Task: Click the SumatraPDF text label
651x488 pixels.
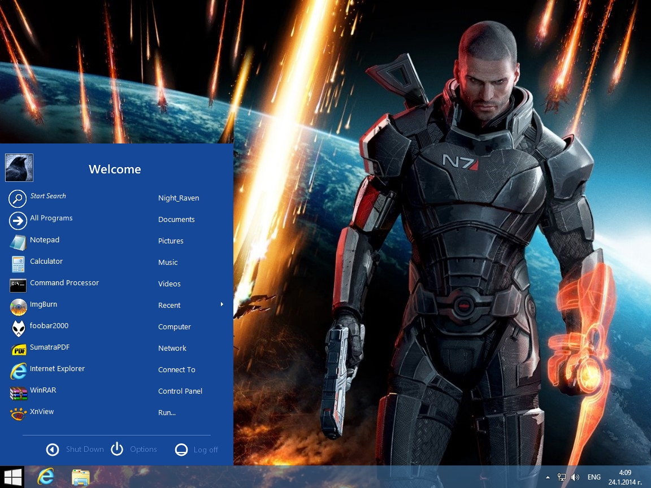Action: tap(49, 347)
